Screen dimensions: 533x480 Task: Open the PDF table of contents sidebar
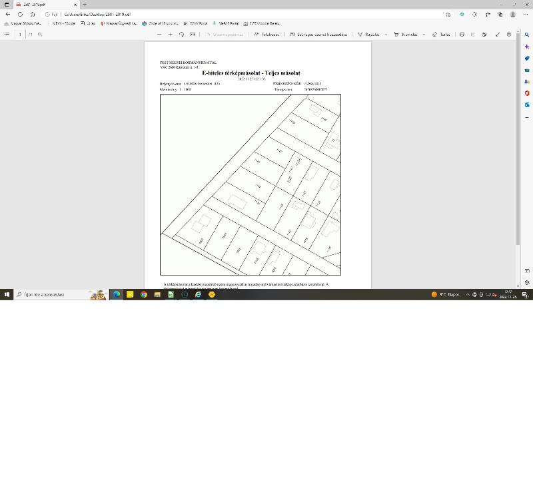point(7,35)
